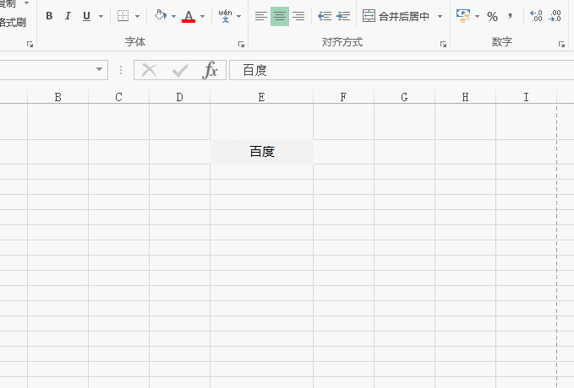Select column B header
Viewport: 574px width, 388px height.
[57, 97]
